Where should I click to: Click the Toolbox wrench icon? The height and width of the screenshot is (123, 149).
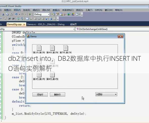(65, 14)
